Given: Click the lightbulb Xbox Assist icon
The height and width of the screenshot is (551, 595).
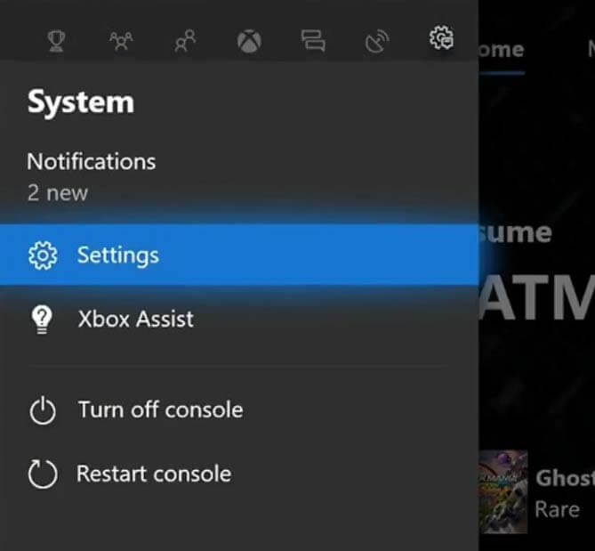Looking at the screenshot, I should pos(42,320).
